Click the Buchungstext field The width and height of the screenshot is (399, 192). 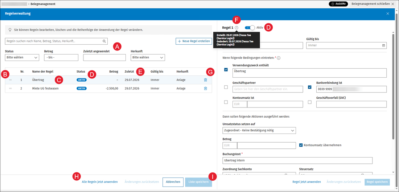click(297, 160)
